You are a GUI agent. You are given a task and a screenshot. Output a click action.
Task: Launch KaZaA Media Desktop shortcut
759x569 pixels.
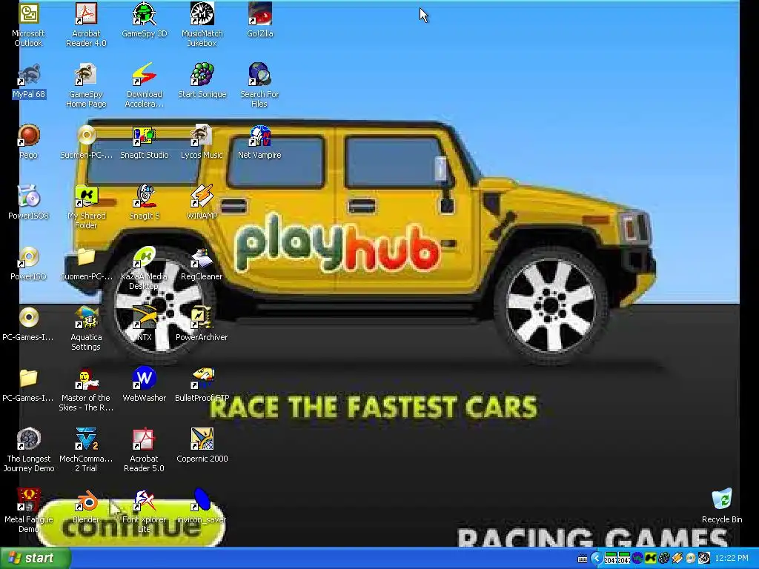coord(145,267)
